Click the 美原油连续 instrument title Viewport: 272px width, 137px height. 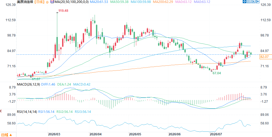click(25, 2)
